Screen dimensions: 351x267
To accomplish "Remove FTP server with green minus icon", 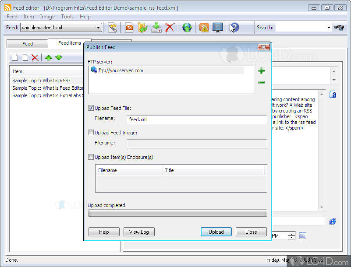I will click(x=261, y=82).
